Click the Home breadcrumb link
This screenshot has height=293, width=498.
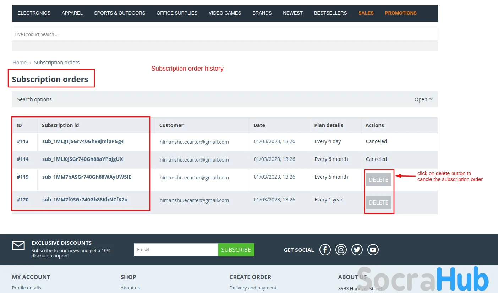(x=20, y=63)
